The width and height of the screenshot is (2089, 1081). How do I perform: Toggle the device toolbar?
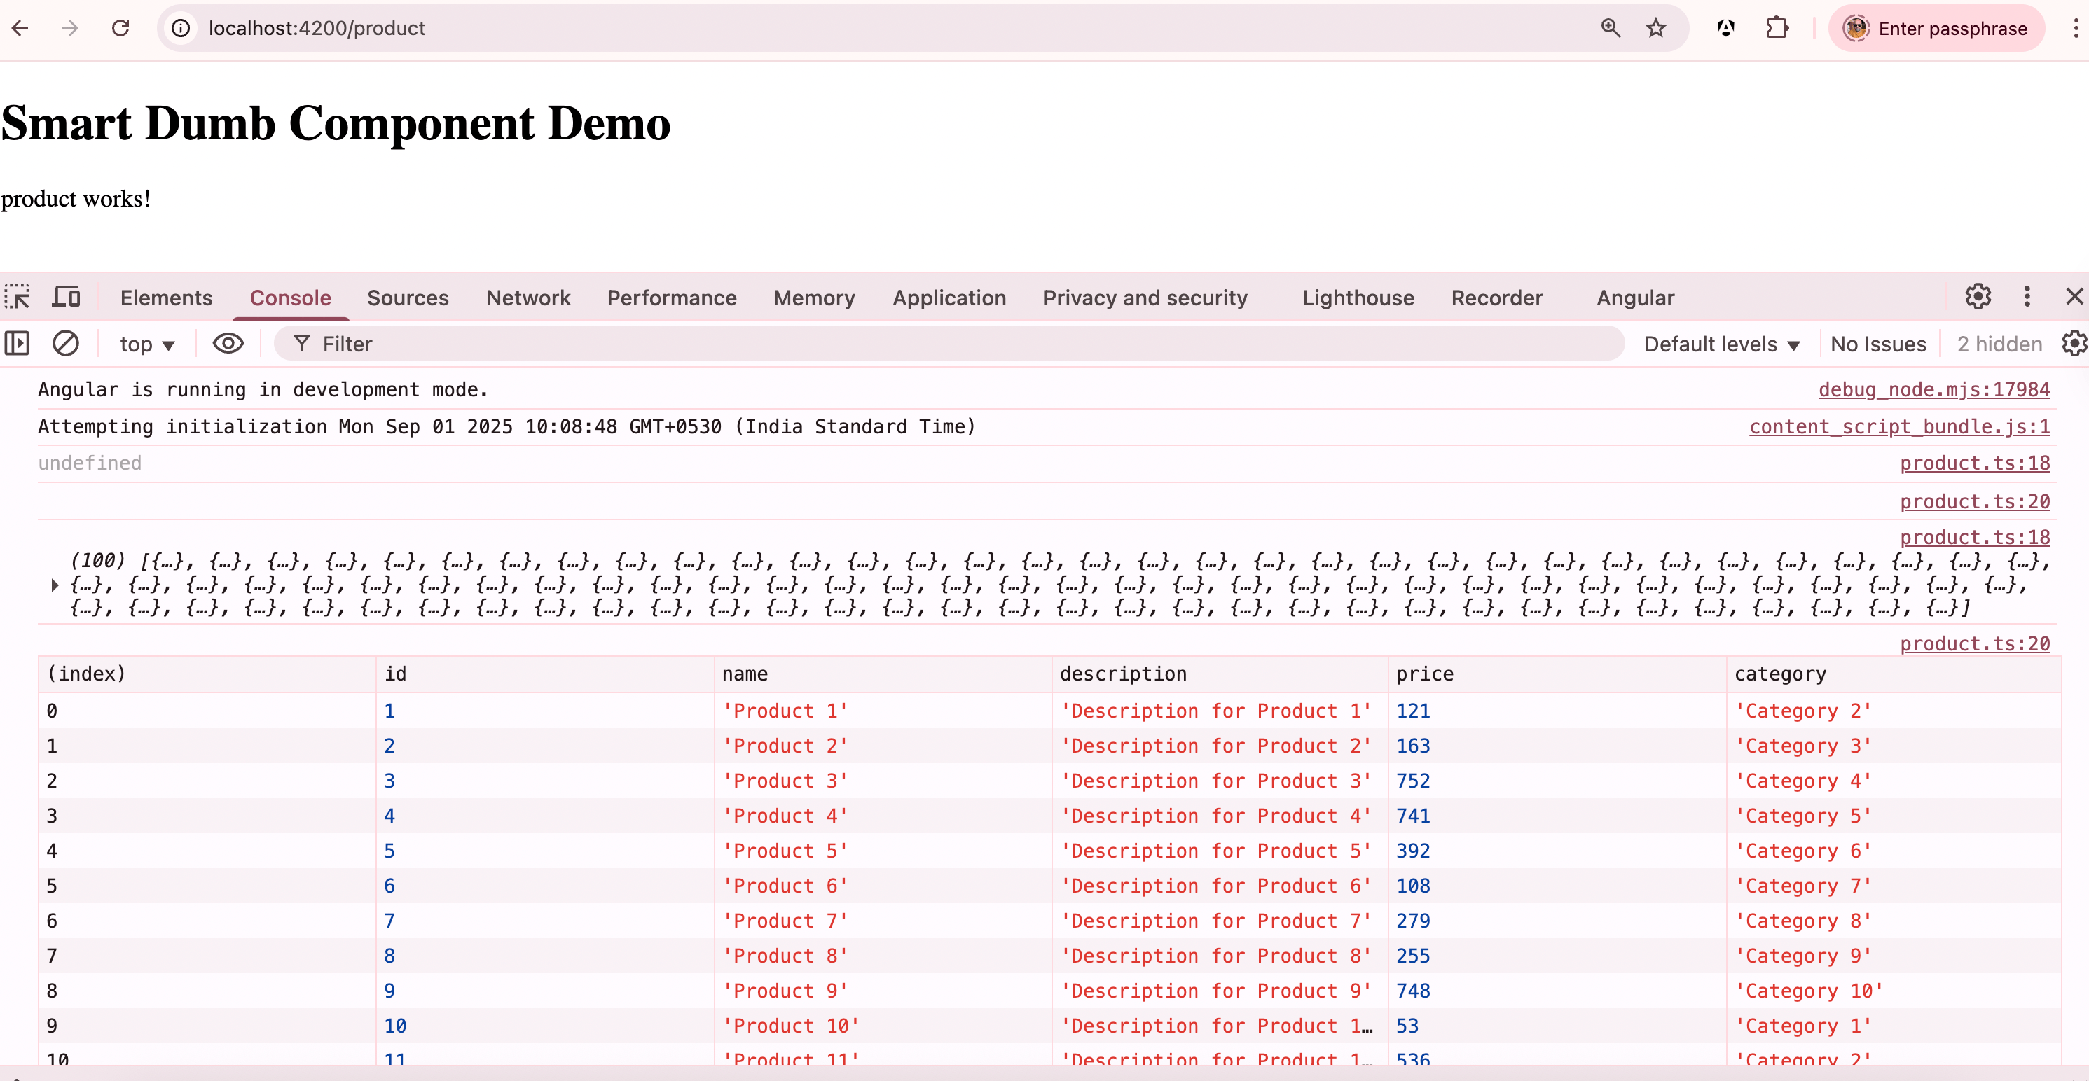(67, 297)
